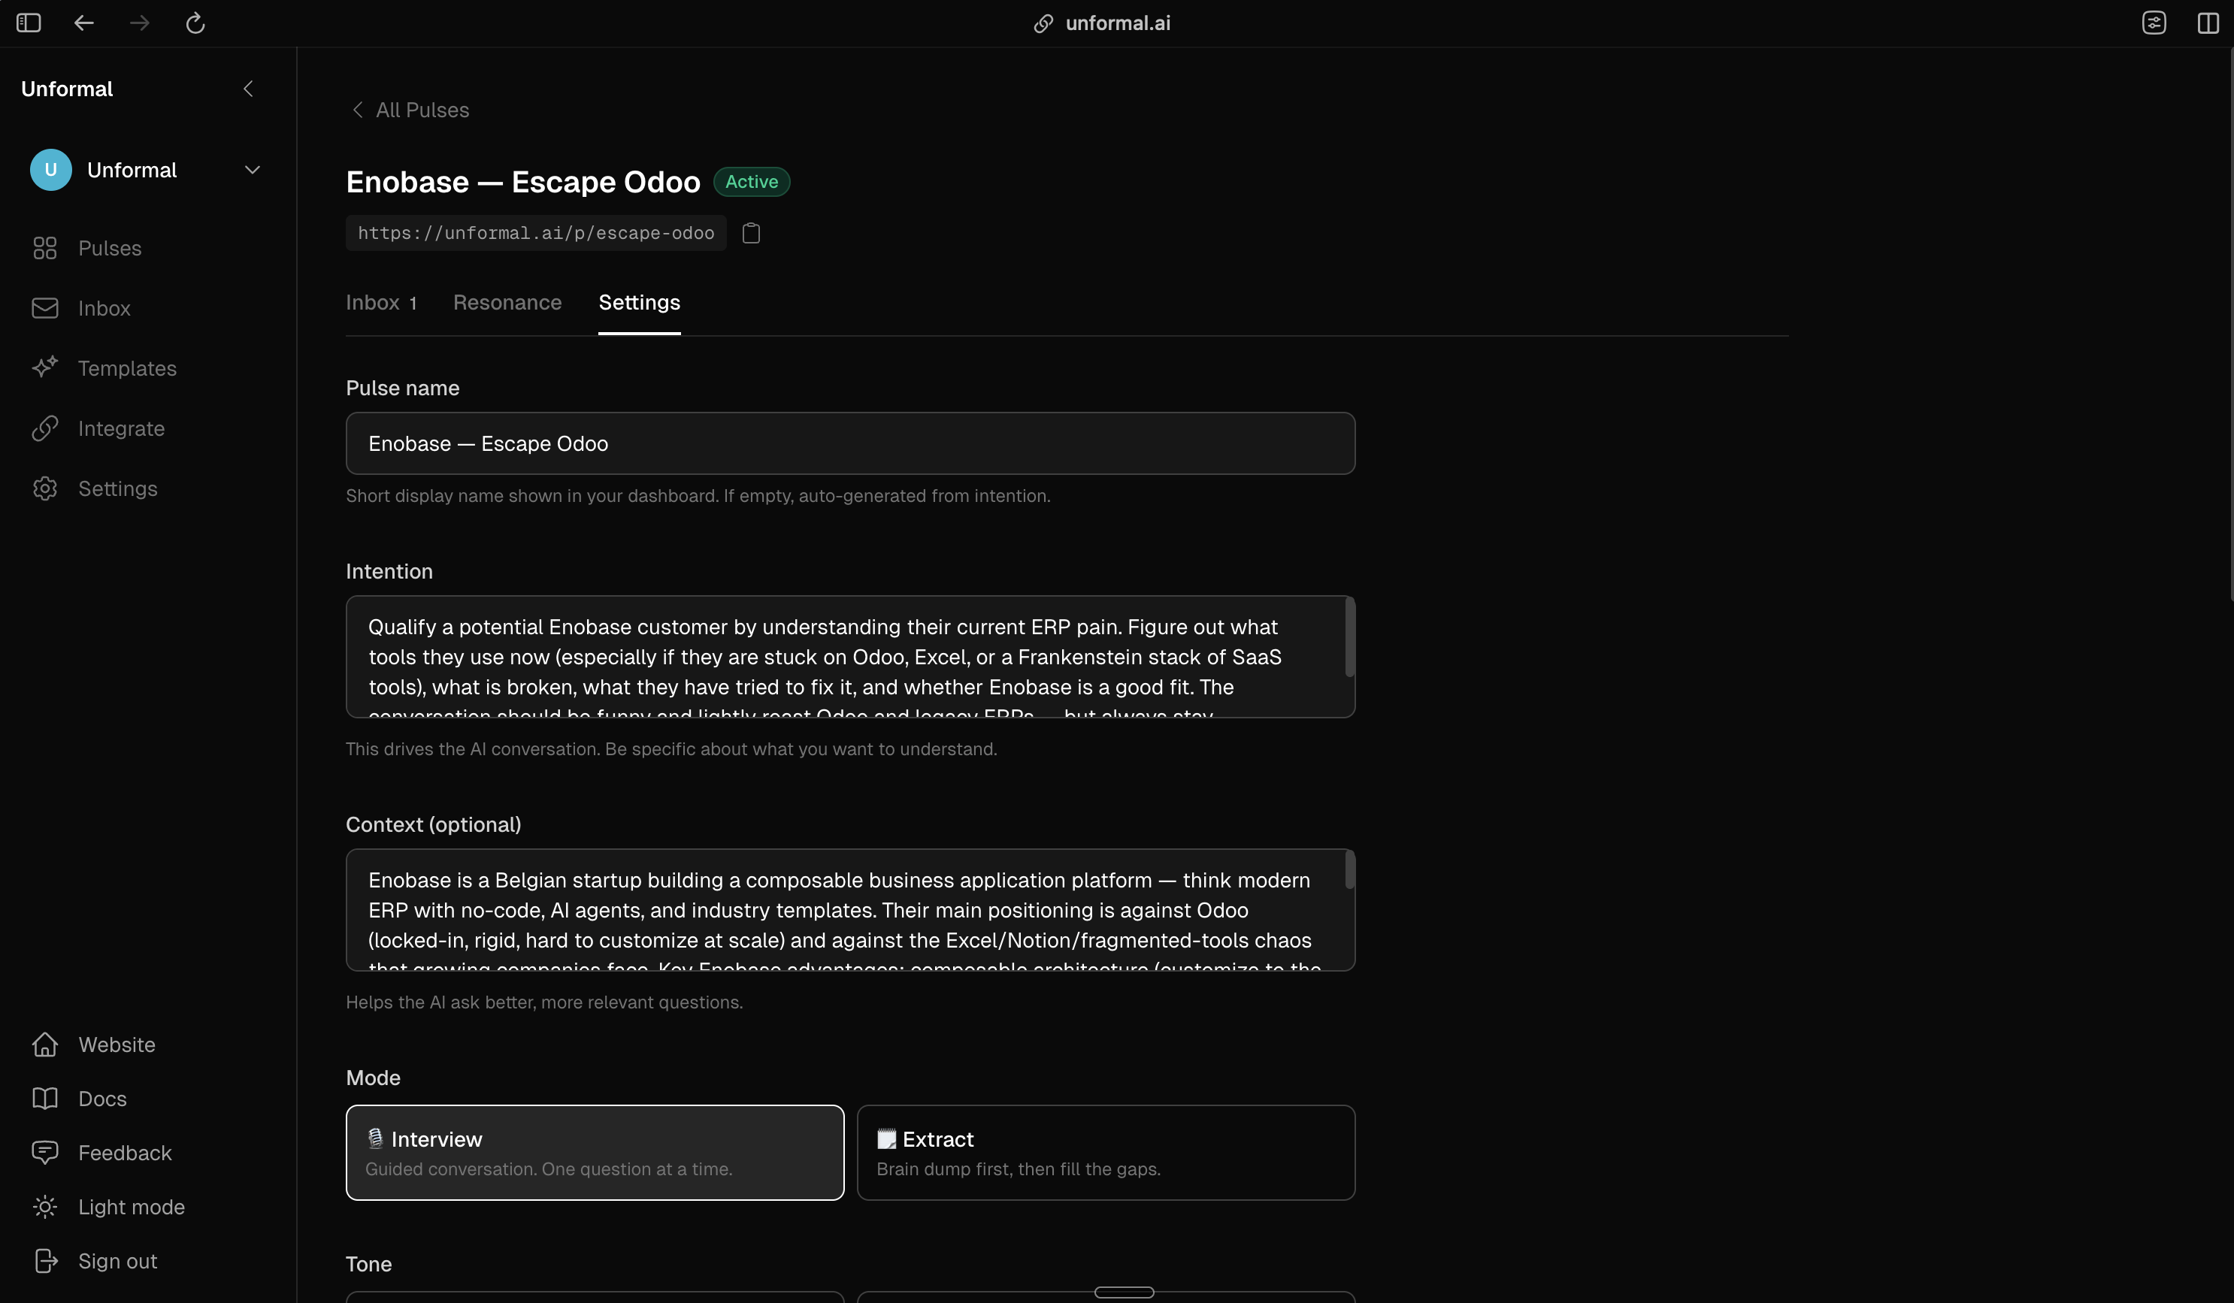Image resolution: width=2234 pixels, height=1303 pixels.
Task: Toggle the browser sidebar panel icon
Action: pyautogui.click(x=29, y=23)
